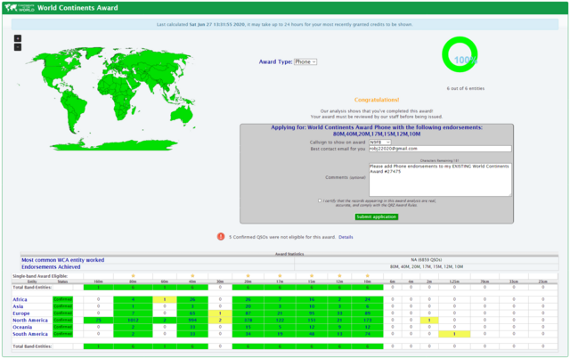Click the red alert icon beside ineligible QSOs notice
This screenshot has width=570, height=358.
[x=221, y=237]
